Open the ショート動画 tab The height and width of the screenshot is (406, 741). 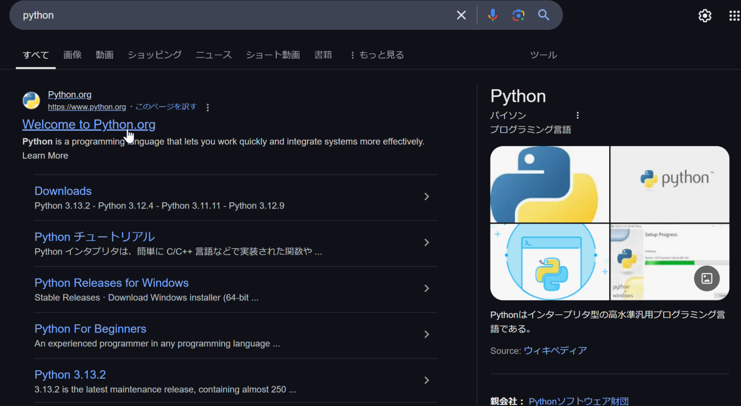point(273,55)
